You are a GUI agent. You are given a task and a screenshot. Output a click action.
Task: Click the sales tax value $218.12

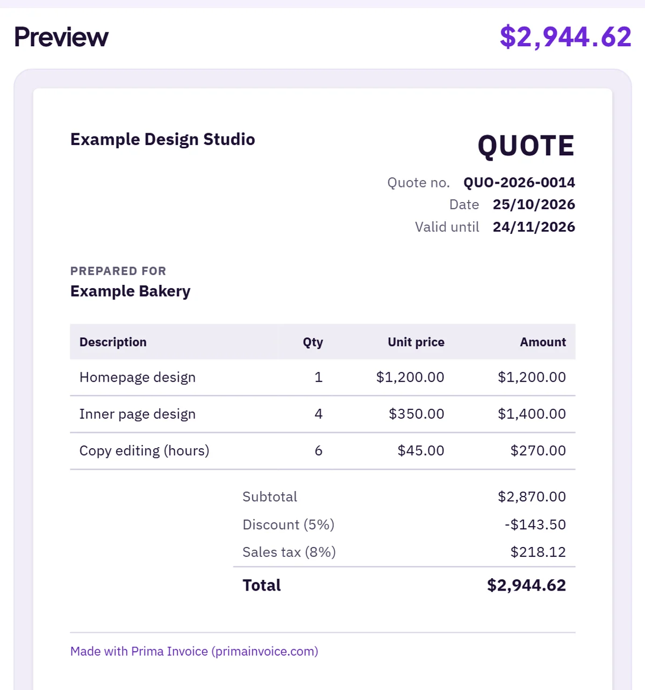click(x=538, y=552)
